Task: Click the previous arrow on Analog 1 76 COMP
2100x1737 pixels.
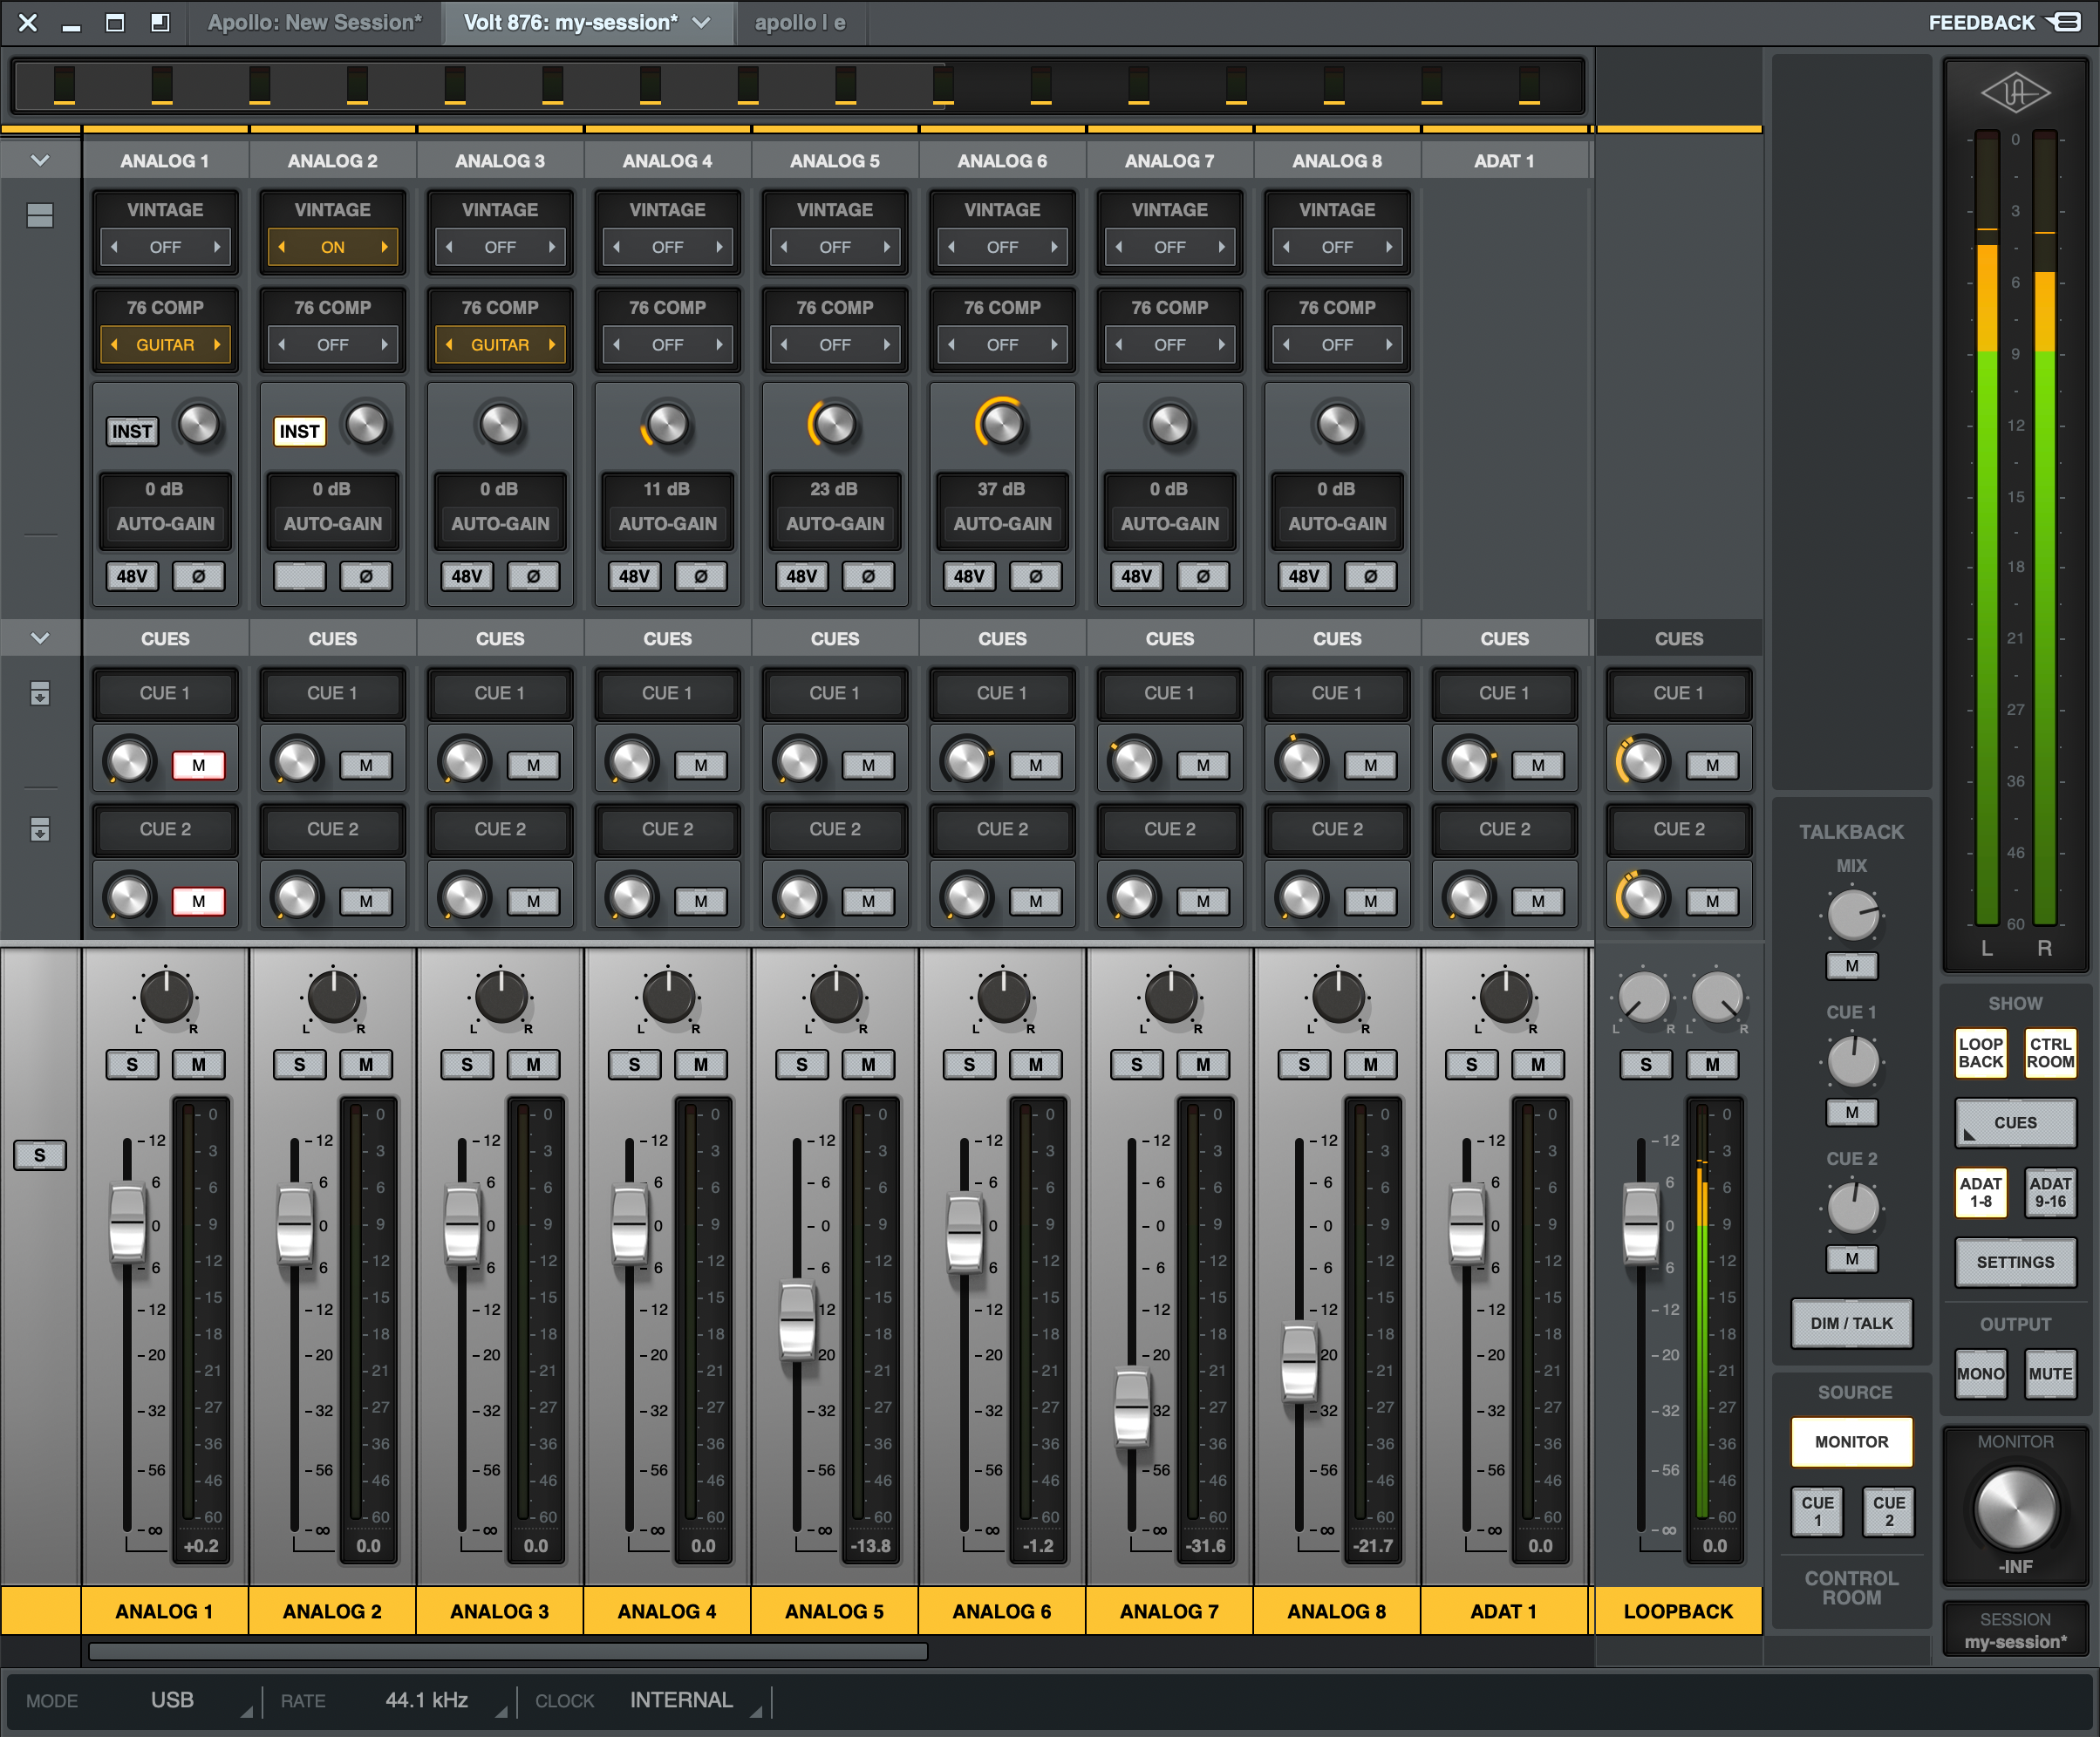Action: pyautogui.click(x=114, y=344)
